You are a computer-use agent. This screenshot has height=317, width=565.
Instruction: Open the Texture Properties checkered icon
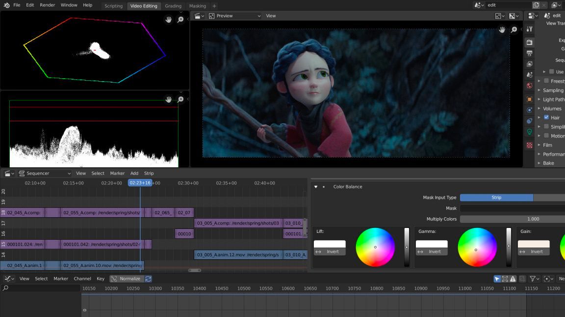pyautogui.click(x=530, y=144)
